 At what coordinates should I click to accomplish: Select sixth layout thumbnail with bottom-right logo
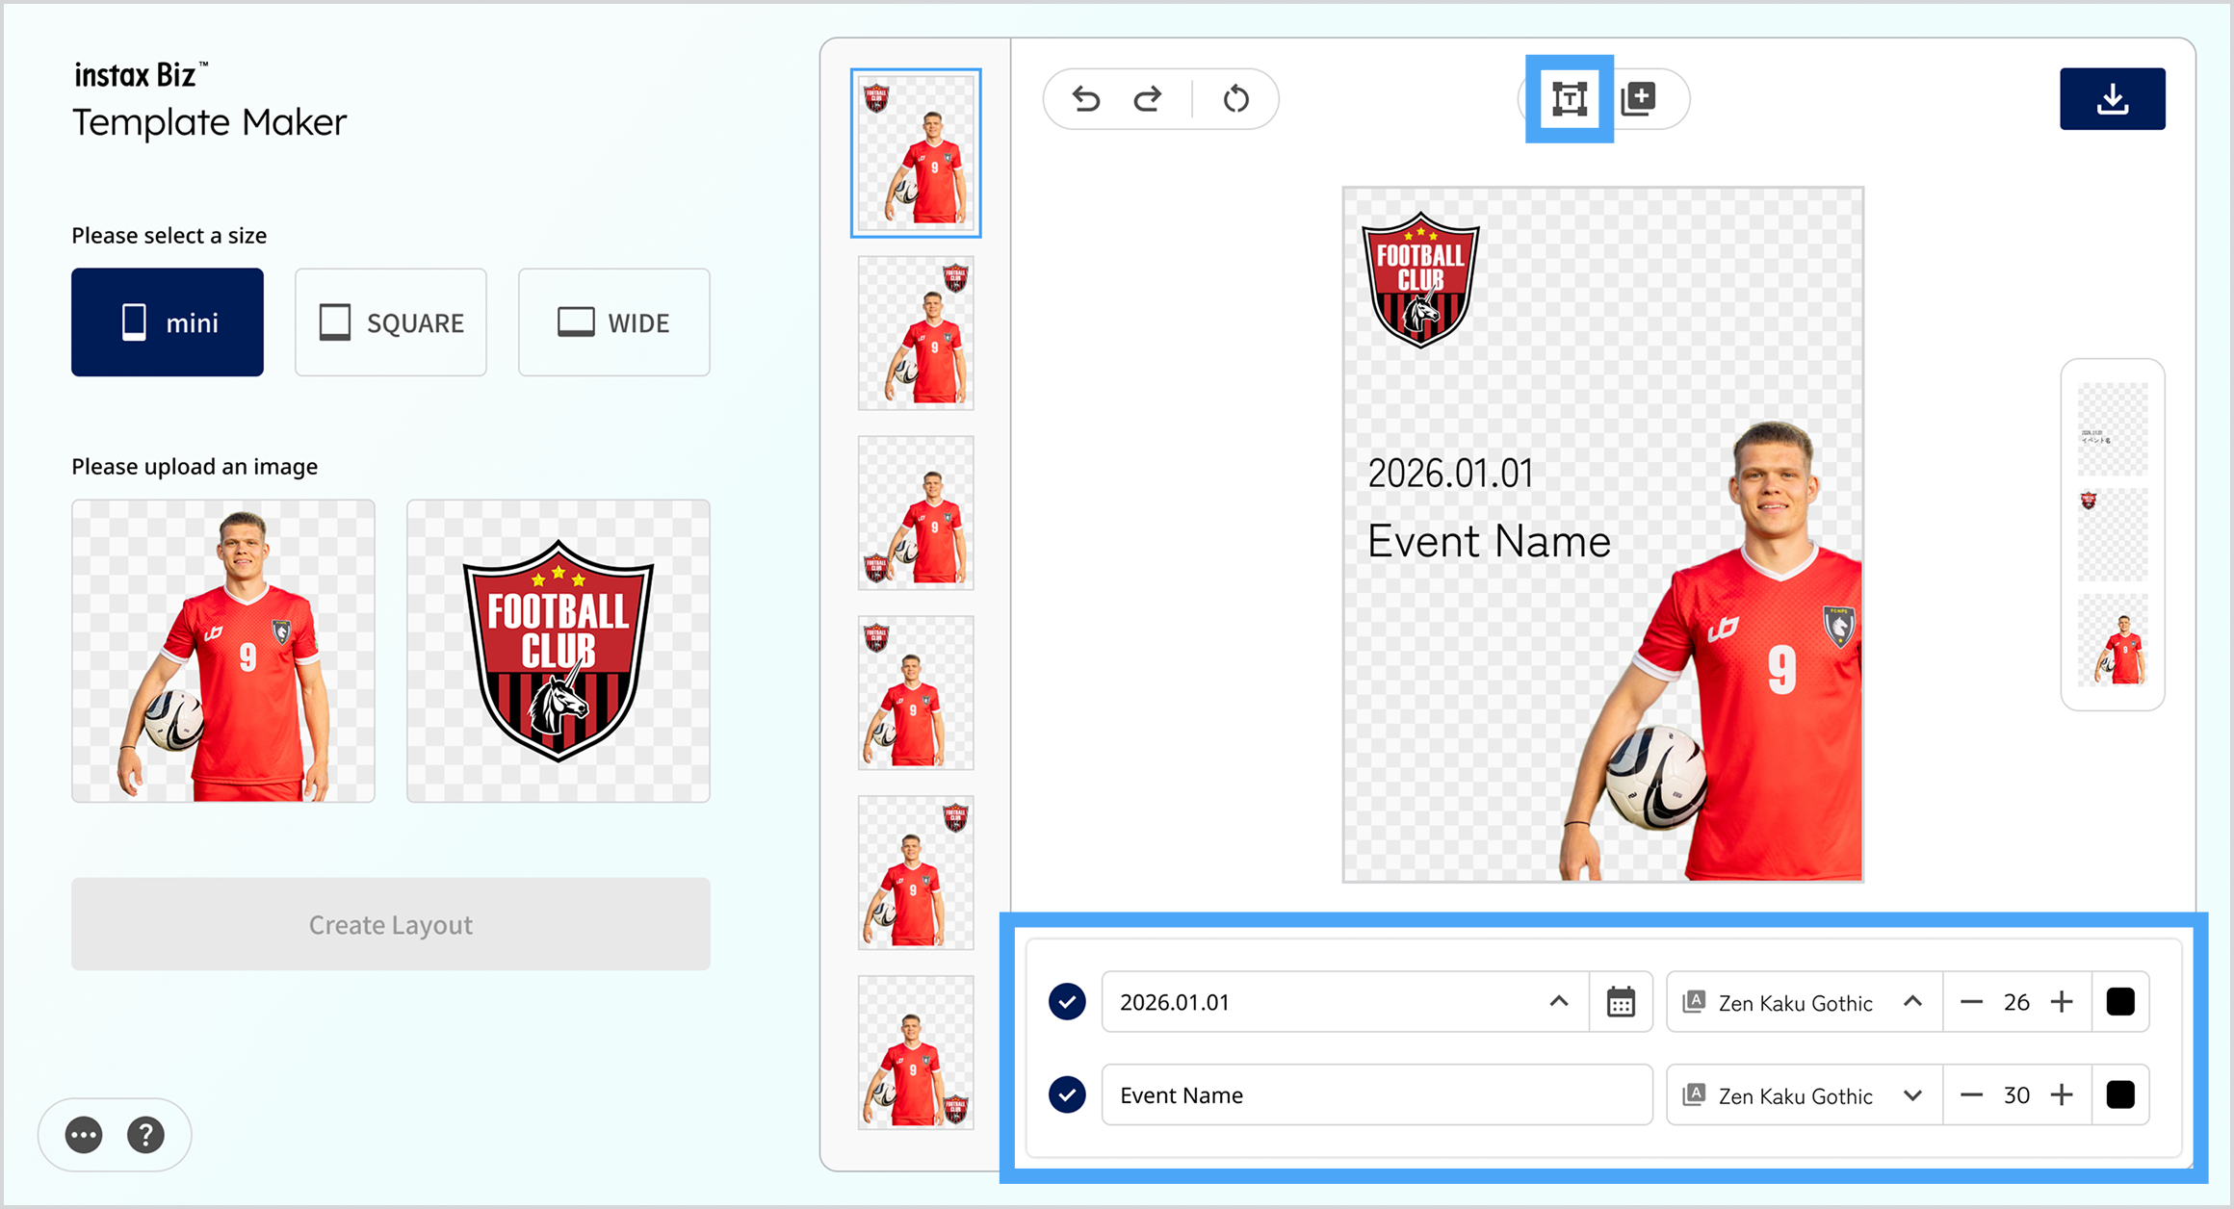click(916, 1053)
